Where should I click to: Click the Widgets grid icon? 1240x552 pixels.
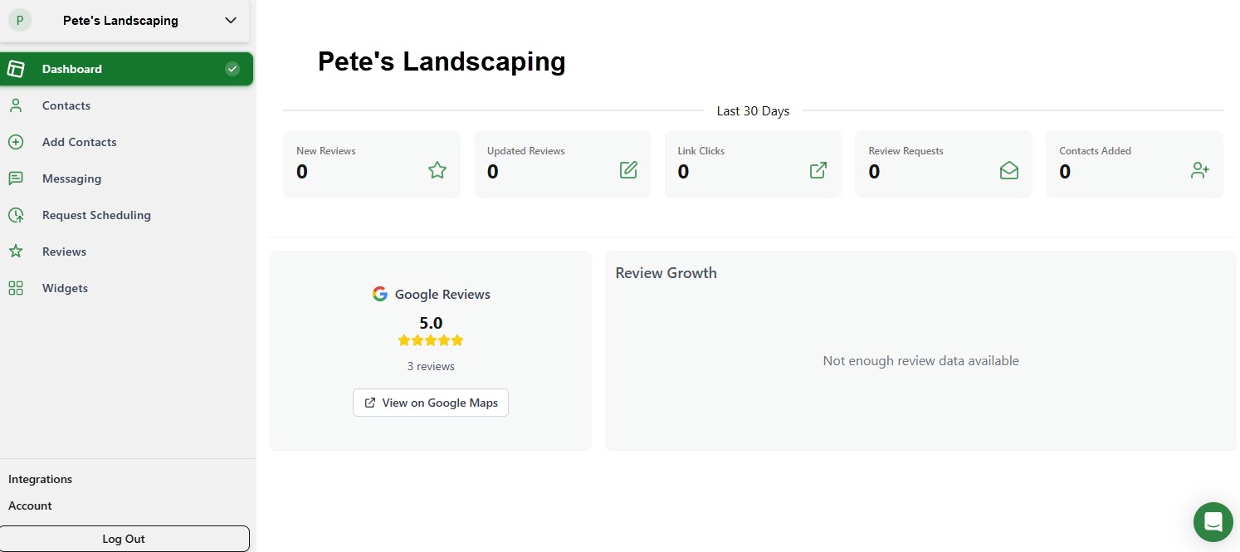(x=16, y=288)
